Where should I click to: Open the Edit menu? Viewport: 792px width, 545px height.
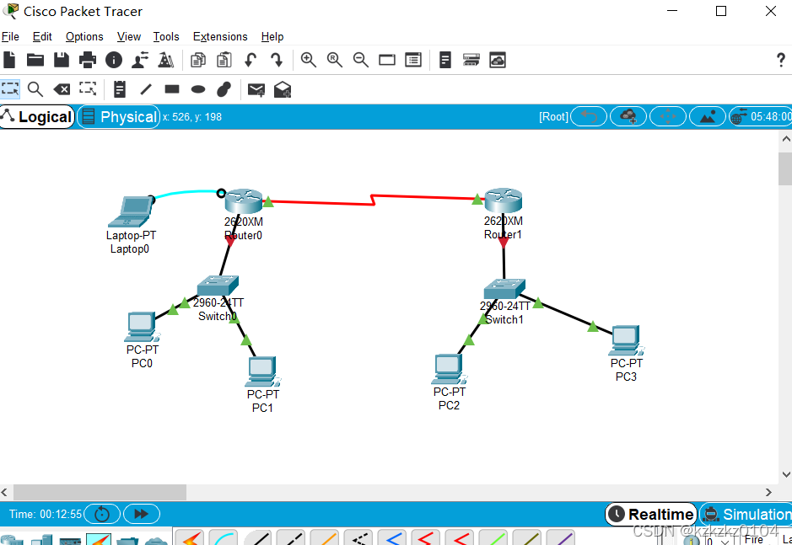(42, 37)
